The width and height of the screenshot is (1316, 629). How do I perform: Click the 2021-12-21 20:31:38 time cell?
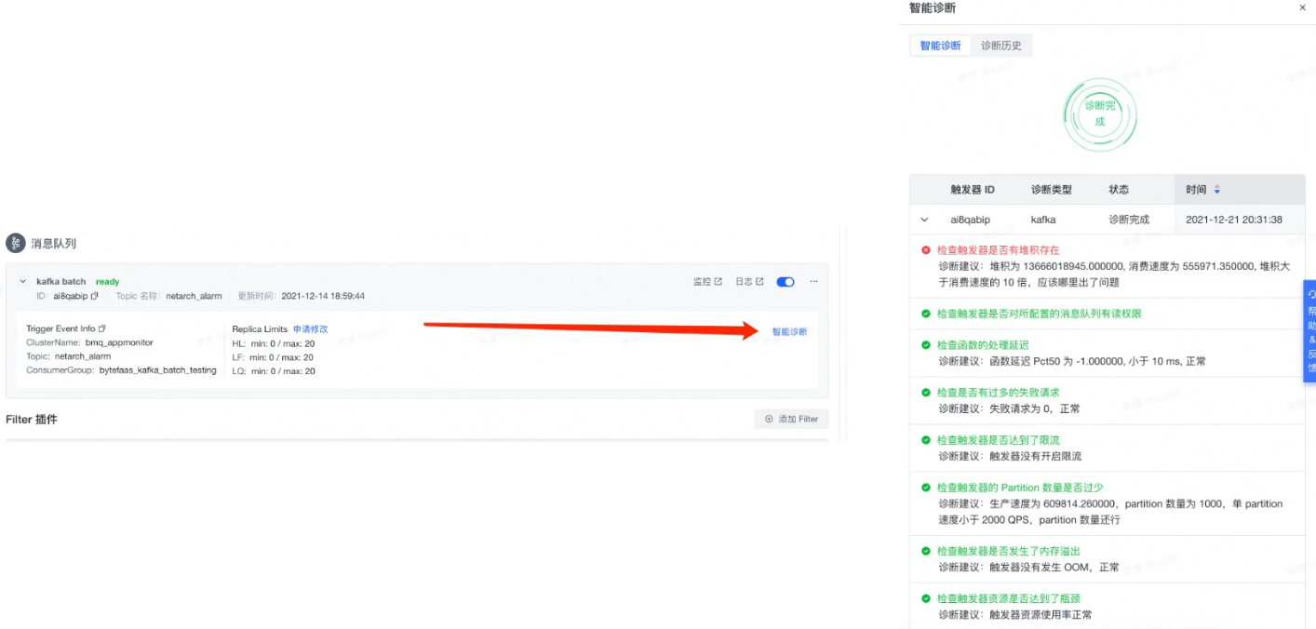coord(1234,220)
